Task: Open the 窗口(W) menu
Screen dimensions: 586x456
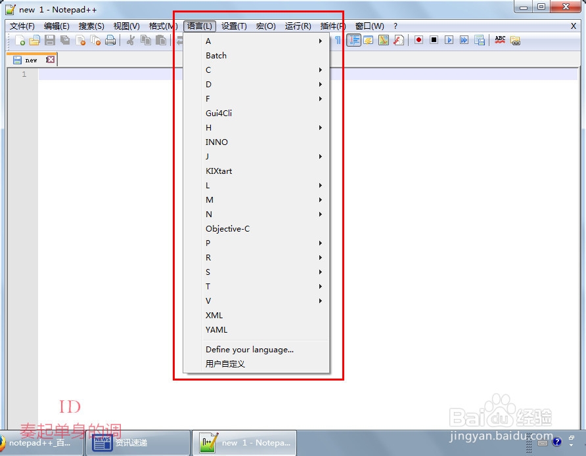Action: point(369,26)
